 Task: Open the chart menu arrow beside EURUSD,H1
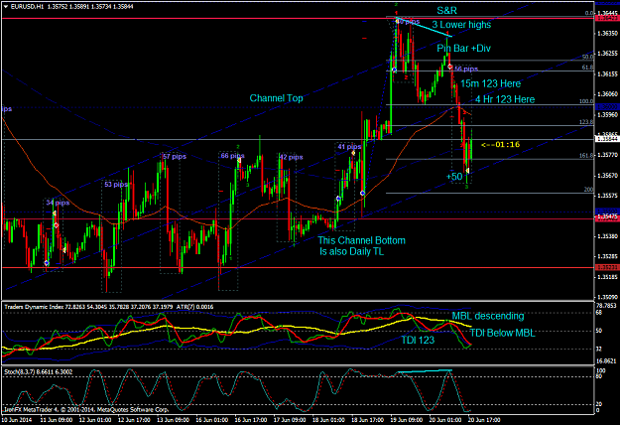[x=6, y=6]
